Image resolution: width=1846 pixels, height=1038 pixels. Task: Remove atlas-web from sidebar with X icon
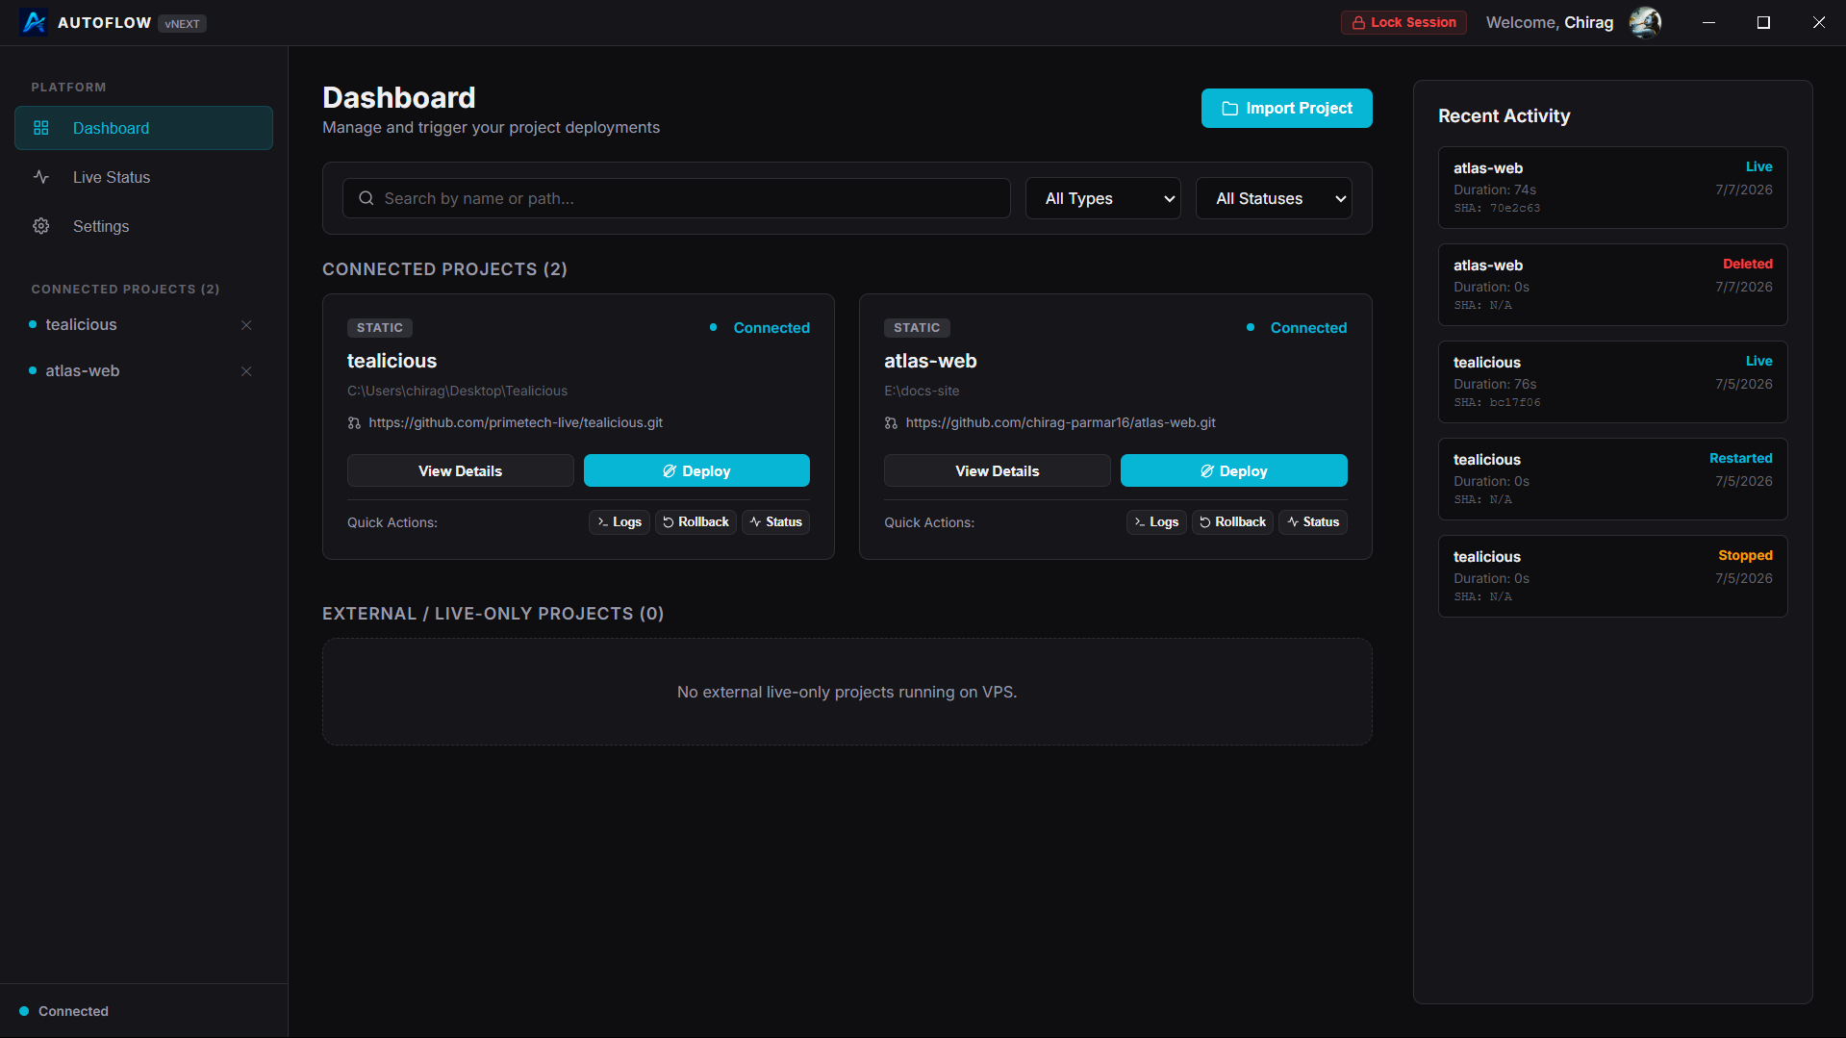pos(246,371)
